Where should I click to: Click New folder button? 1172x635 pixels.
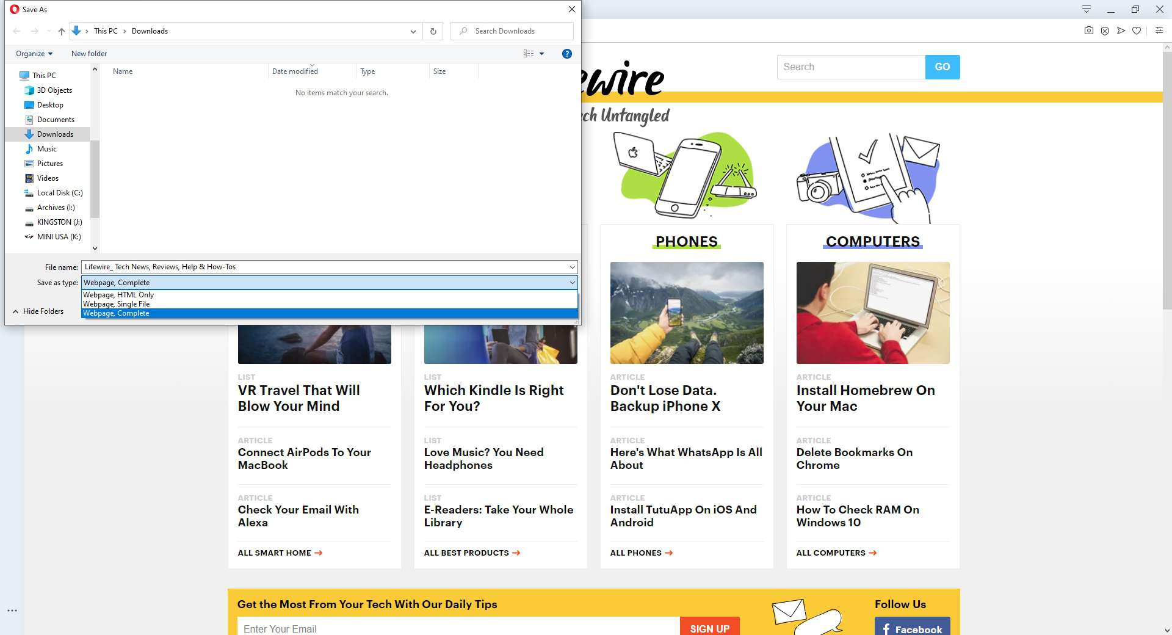(89, 54)
